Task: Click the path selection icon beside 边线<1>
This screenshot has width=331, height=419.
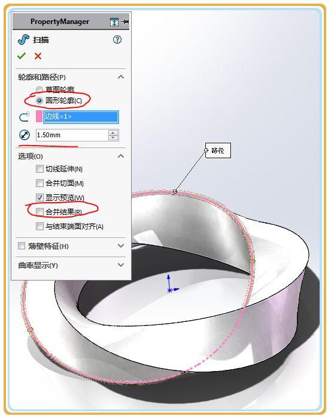Action: [x=25, y=117]
